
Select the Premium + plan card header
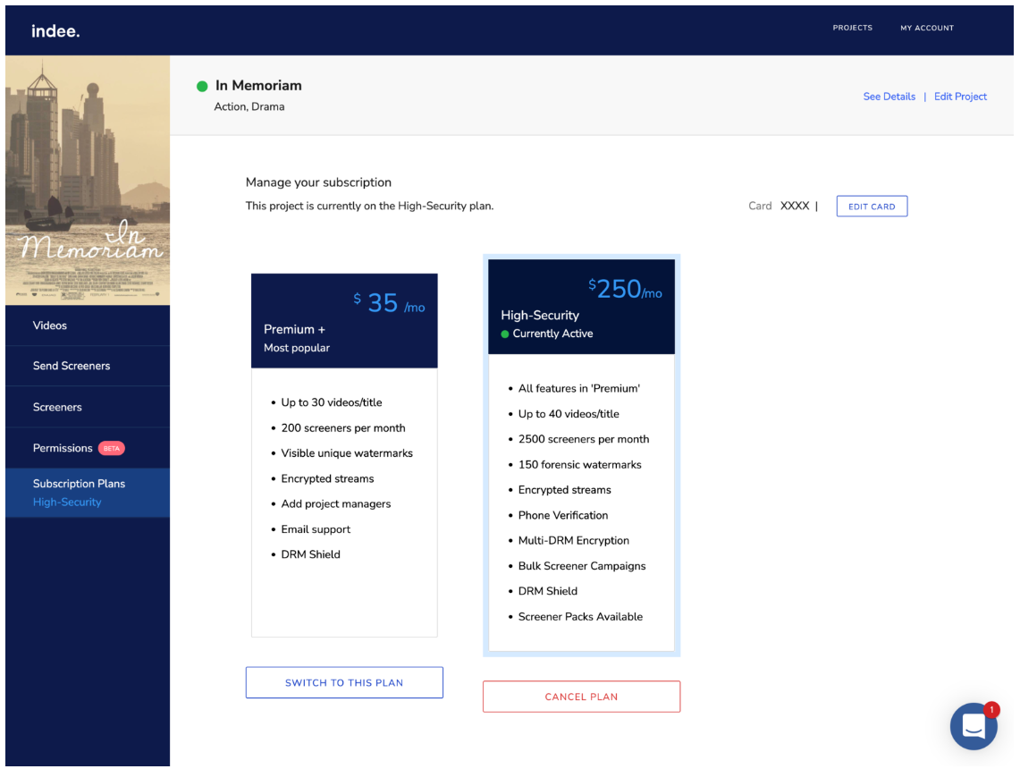click(344, 321)
